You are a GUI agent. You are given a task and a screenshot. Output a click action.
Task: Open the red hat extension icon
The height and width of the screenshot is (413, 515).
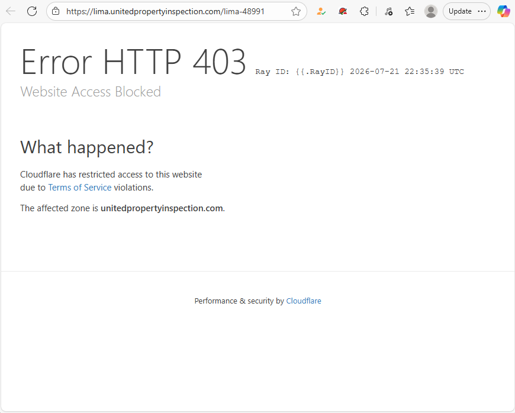(343, 11)
